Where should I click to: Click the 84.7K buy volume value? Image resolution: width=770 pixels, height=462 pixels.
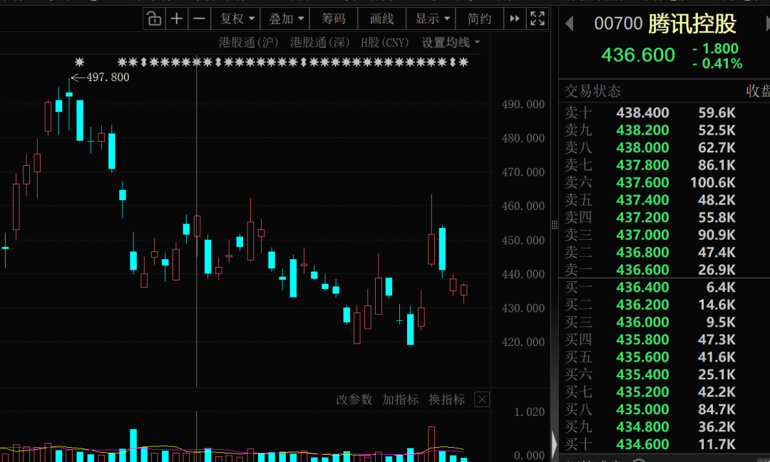[717, 409]
